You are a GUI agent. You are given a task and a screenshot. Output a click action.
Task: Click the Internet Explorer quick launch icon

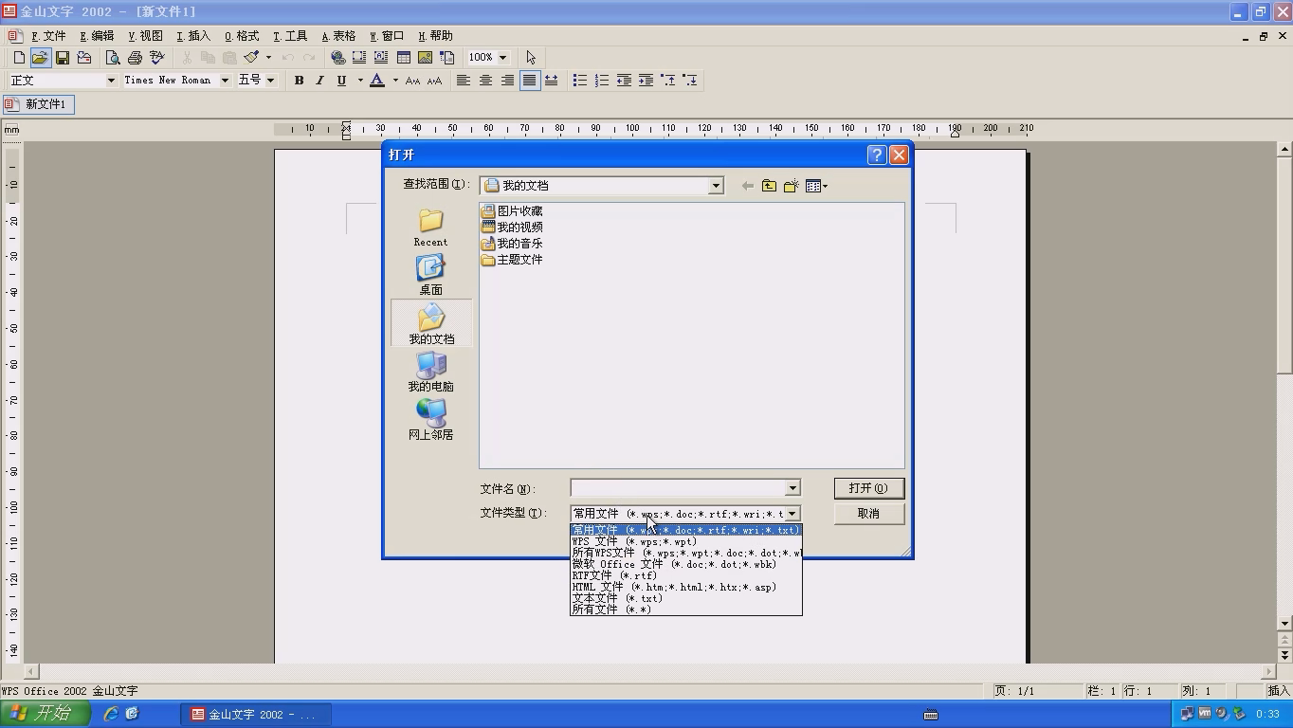click(x=111, y=714)
